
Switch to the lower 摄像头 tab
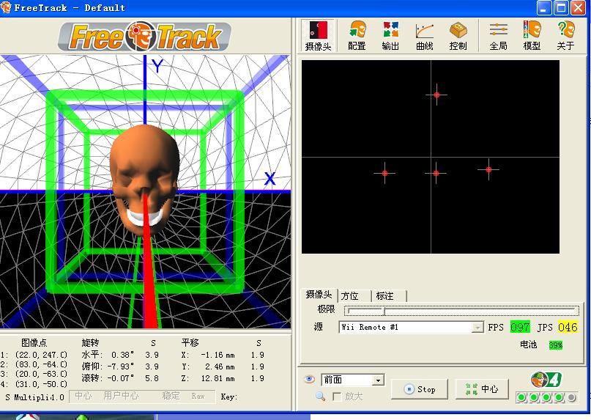tap(319, 295)
